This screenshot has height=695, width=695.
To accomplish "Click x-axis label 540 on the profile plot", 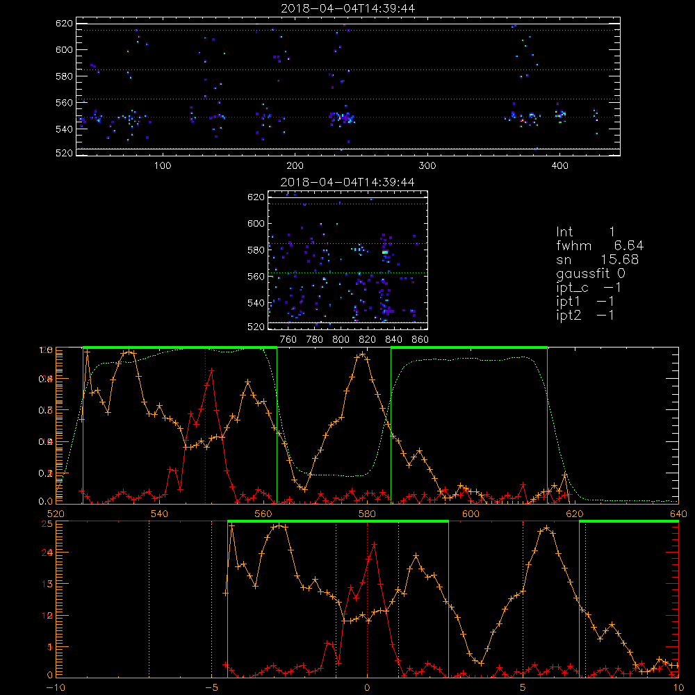I will tap(160, 514).
